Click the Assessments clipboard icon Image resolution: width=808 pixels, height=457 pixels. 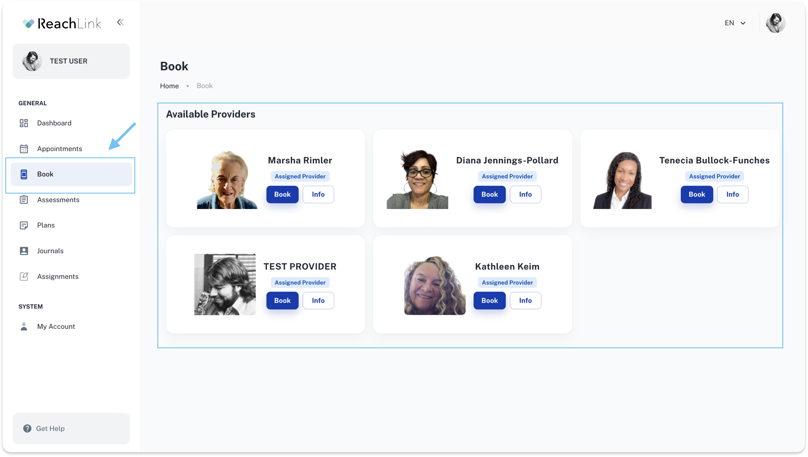coord(24,200)
